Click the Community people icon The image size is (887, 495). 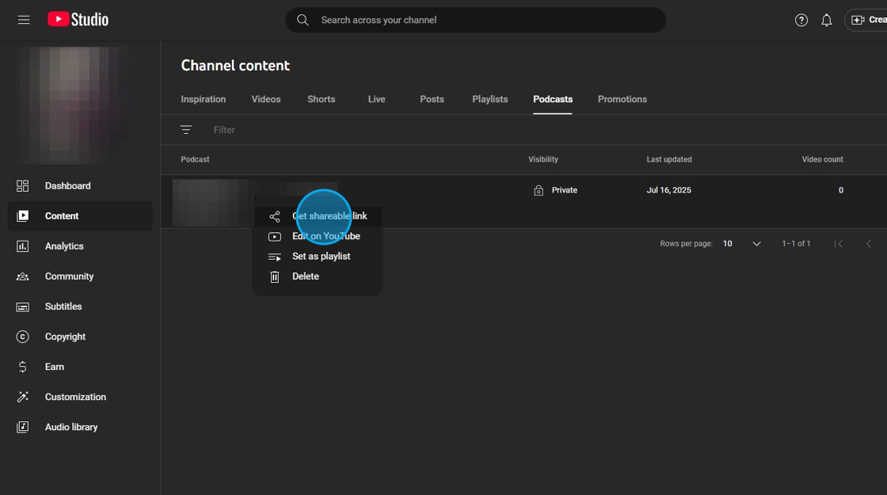(23, 276)
